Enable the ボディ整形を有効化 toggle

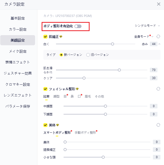78,26
